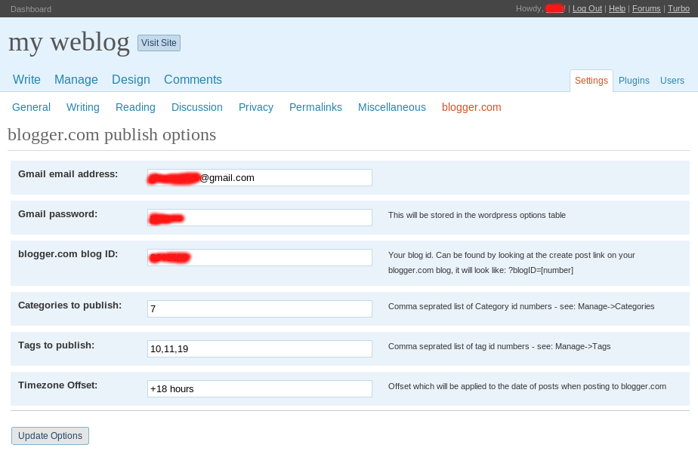Click the Tags to publish input
Screen dimensions: 698x451
(x=259, y=349)
